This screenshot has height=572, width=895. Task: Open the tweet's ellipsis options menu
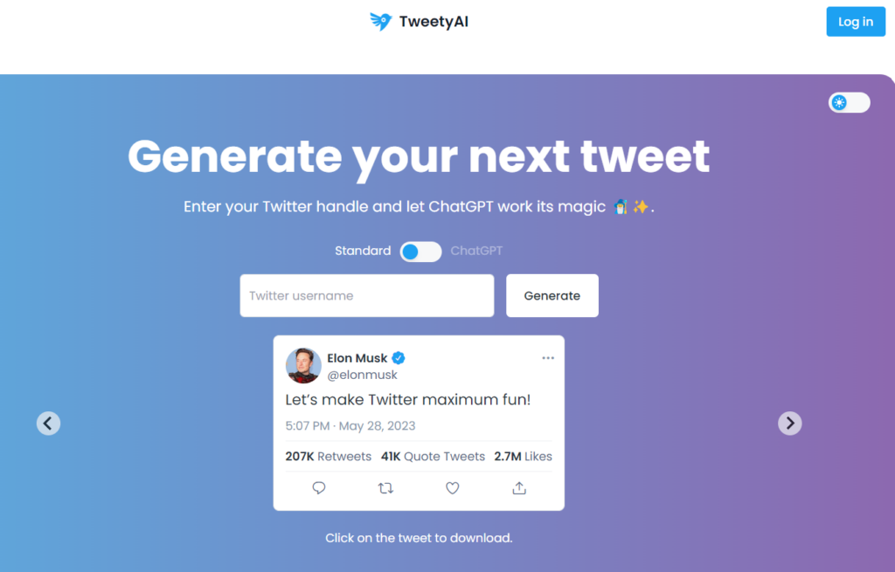548,357
